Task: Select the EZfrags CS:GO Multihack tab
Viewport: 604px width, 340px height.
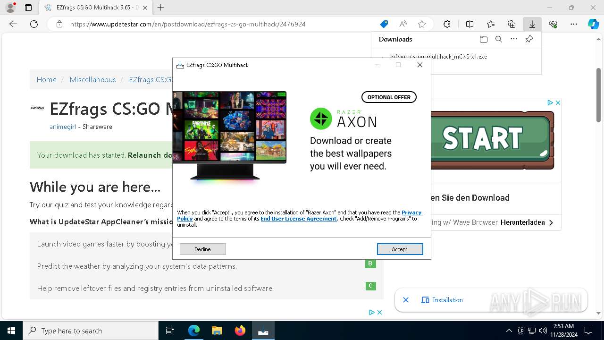Action: pos(95,8)
